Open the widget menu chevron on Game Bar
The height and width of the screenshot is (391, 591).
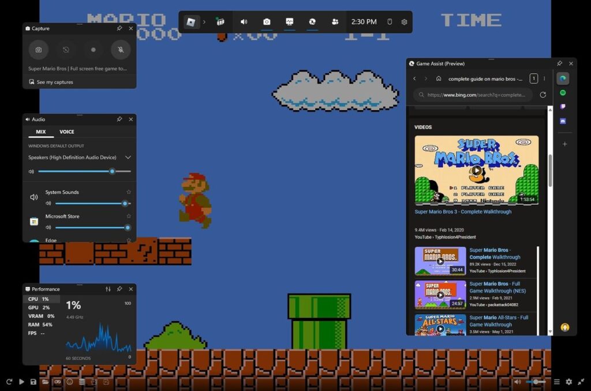[204, 21]
